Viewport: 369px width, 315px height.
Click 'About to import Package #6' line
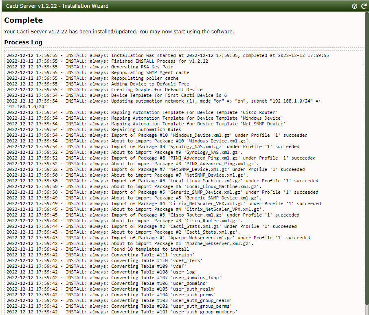pyautogui.click(x=134, y=186)
